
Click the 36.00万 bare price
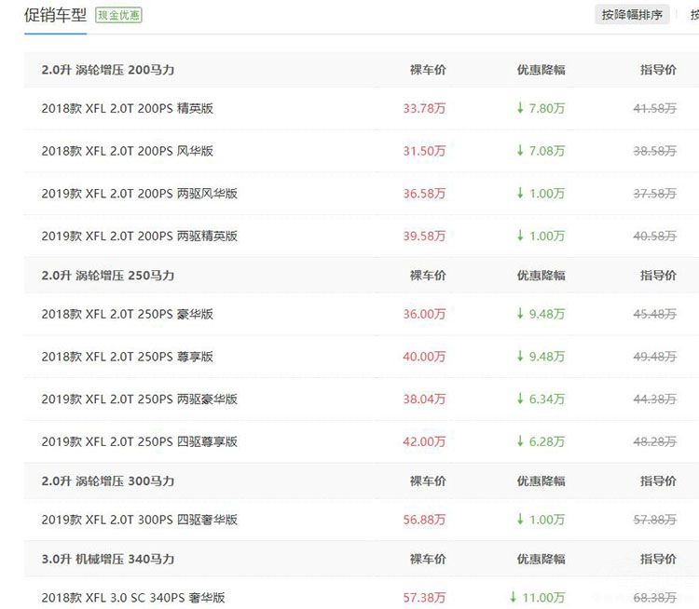pyautogui.click(x=424, y=314)
